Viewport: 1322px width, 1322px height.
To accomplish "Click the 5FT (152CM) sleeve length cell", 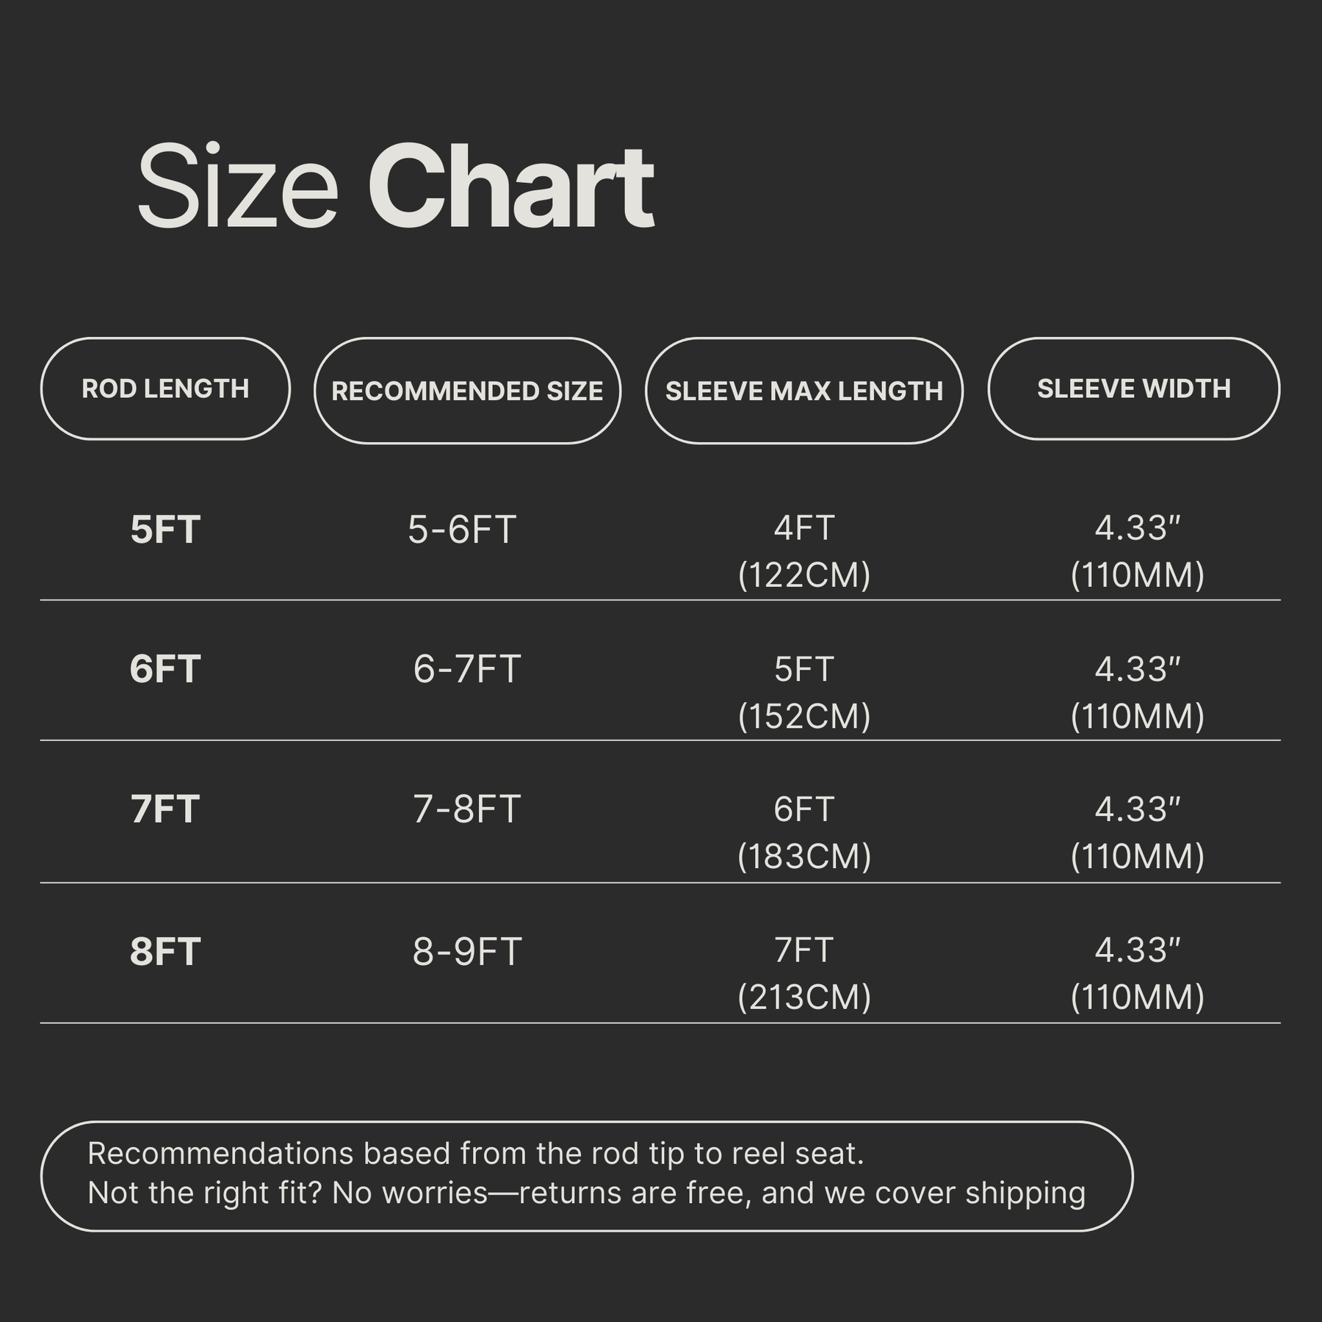I will (804, 692).
